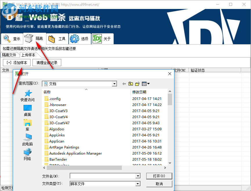Click the create new folder icon
Screen dimensions: 251x191
(x=137, y=84)
